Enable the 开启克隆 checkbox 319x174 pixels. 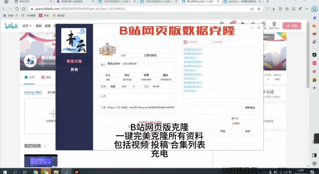click(x=210, y=42)
